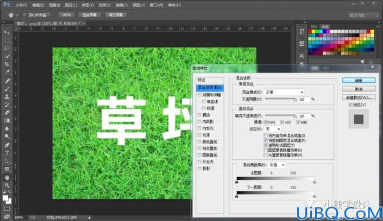
Task: Change screen mode icon
Action: [x=7, y=216]
